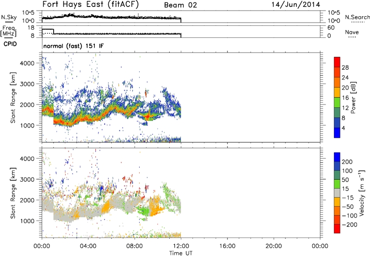Click the 'Nave' legend label
The image size is (370, 256).
352,32
